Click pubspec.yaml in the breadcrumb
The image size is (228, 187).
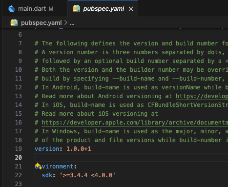tap(41, 23)
